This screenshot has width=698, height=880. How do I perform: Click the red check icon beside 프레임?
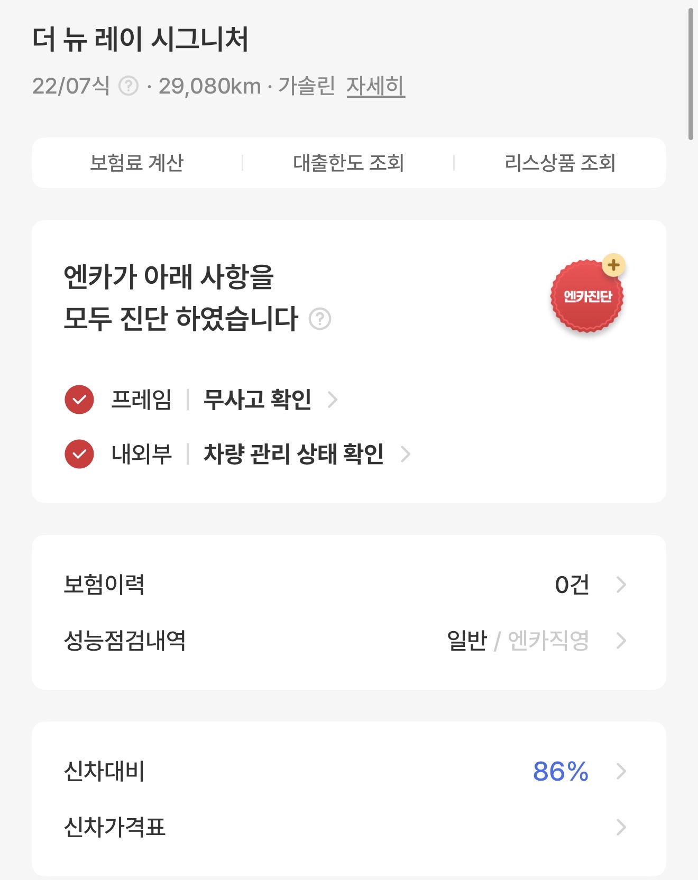[79, 400]
